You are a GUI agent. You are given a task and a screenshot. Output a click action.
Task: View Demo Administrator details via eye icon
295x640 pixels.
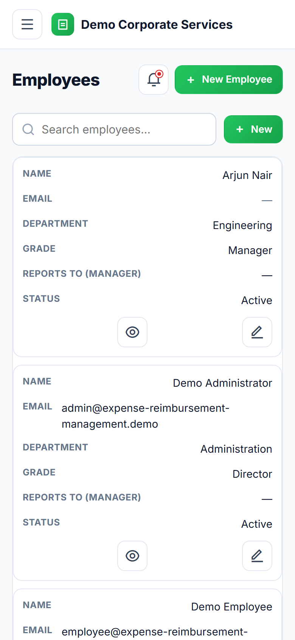tap(132, 556)
